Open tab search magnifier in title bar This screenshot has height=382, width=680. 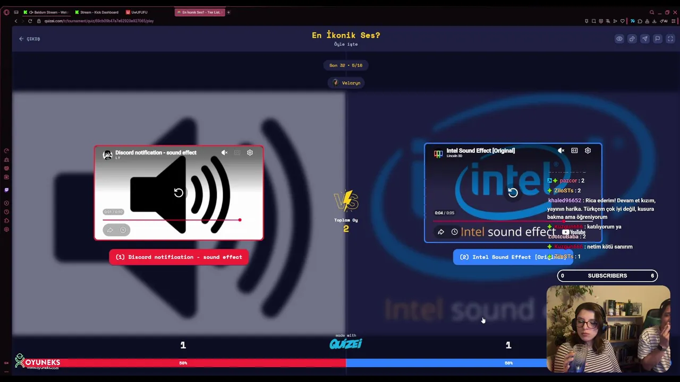coord(652,12)
